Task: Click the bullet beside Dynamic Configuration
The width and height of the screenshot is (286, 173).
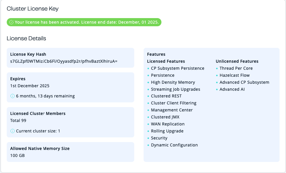Action: pyautogui.click(x=149, y=145)
